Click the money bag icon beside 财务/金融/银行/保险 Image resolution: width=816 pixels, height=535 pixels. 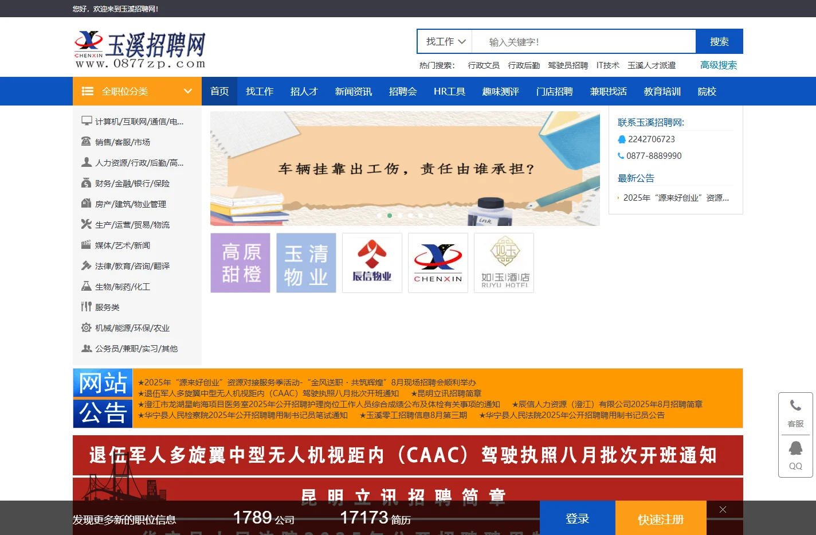tap(86, 183)
